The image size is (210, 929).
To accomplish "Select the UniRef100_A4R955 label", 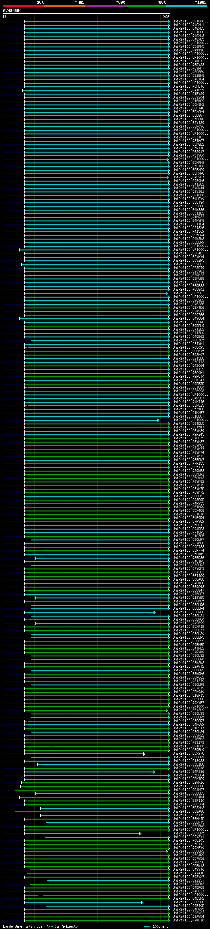I will point(188,504).
